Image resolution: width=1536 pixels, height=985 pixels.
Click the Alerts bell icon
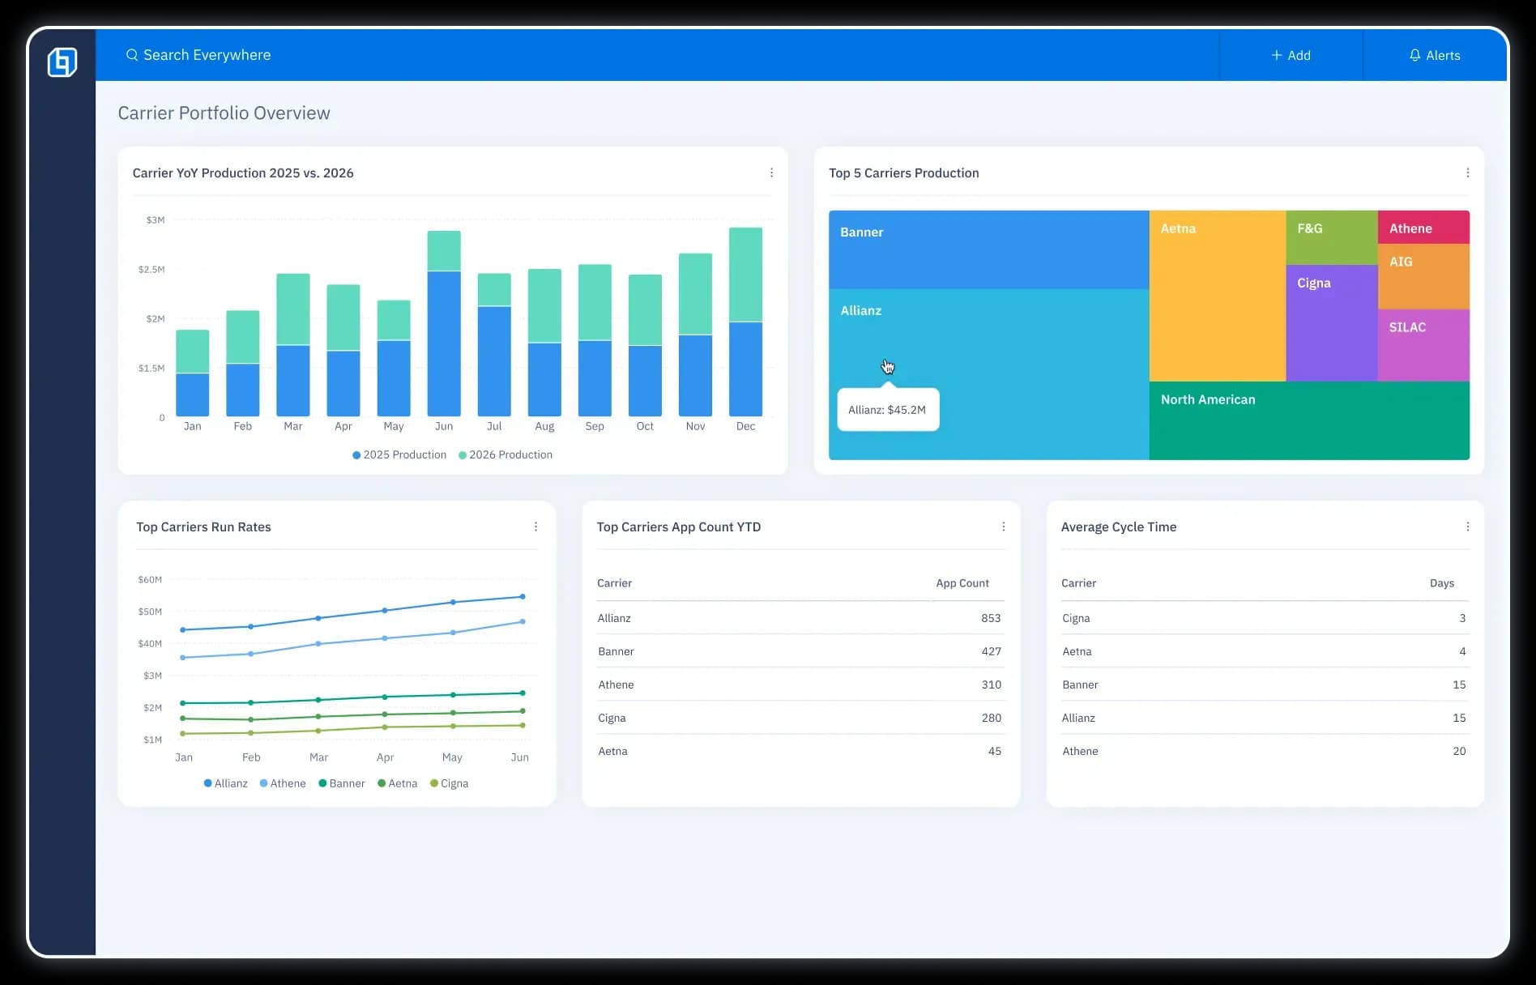point(1414,55)
